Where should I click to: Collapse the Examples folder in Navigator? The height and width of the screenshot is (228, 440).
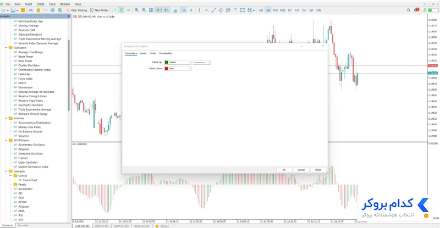5,171
